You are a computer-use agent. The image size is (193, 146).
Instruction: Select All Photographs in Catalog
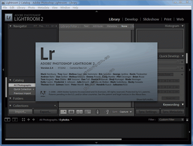pos(22,85)
